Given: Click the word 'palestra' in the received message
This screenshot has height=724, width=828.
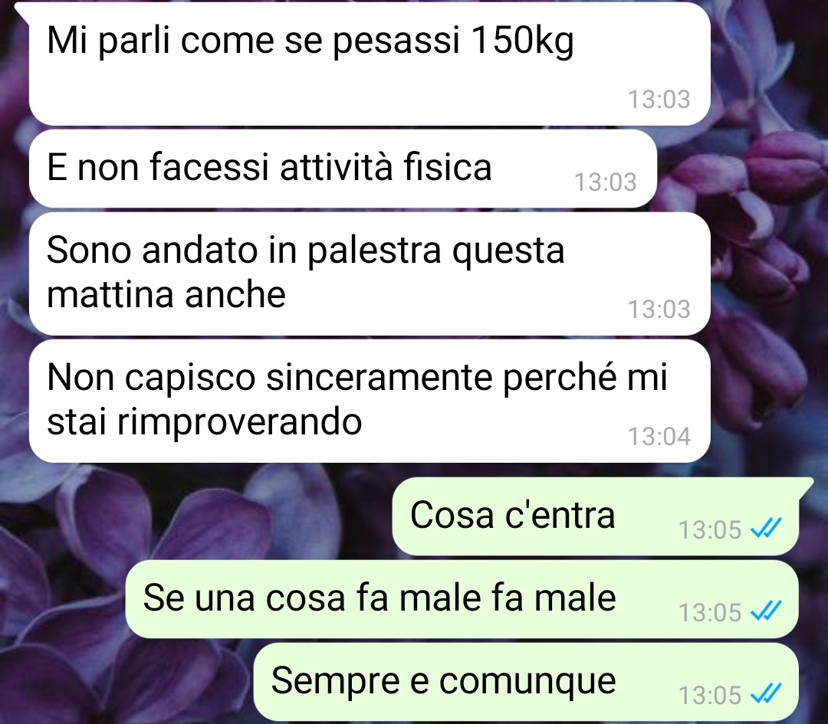Looking at the screenshot, I should [374, 252].
